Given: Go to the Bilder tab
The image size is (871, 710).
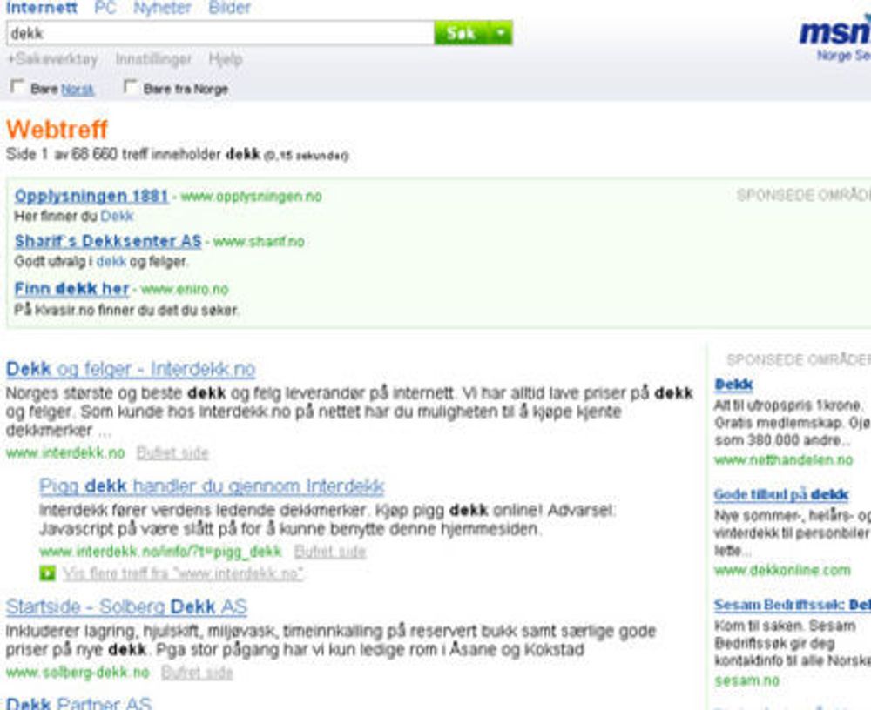Looking at the screenshot, I should 229,7.
